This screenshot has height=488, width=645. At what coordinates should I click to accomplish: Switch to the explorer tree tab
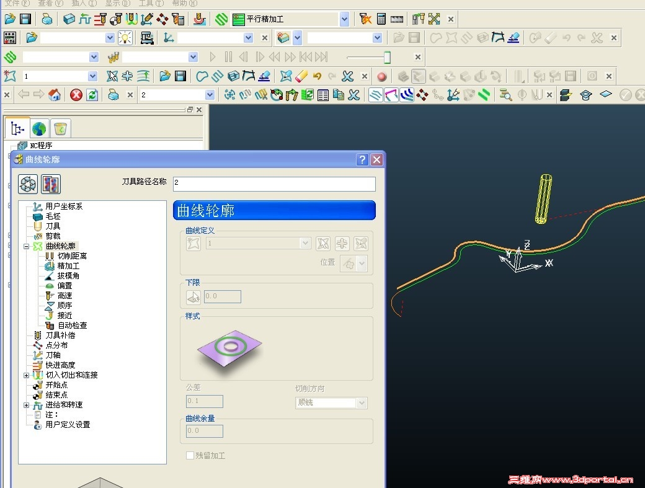[17, 129]
